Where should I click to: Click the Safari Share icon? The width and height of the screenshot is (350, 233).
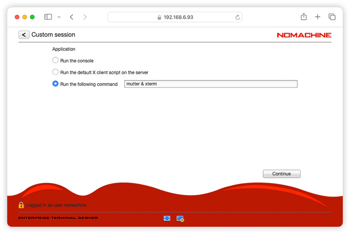[x=303, y=17]
